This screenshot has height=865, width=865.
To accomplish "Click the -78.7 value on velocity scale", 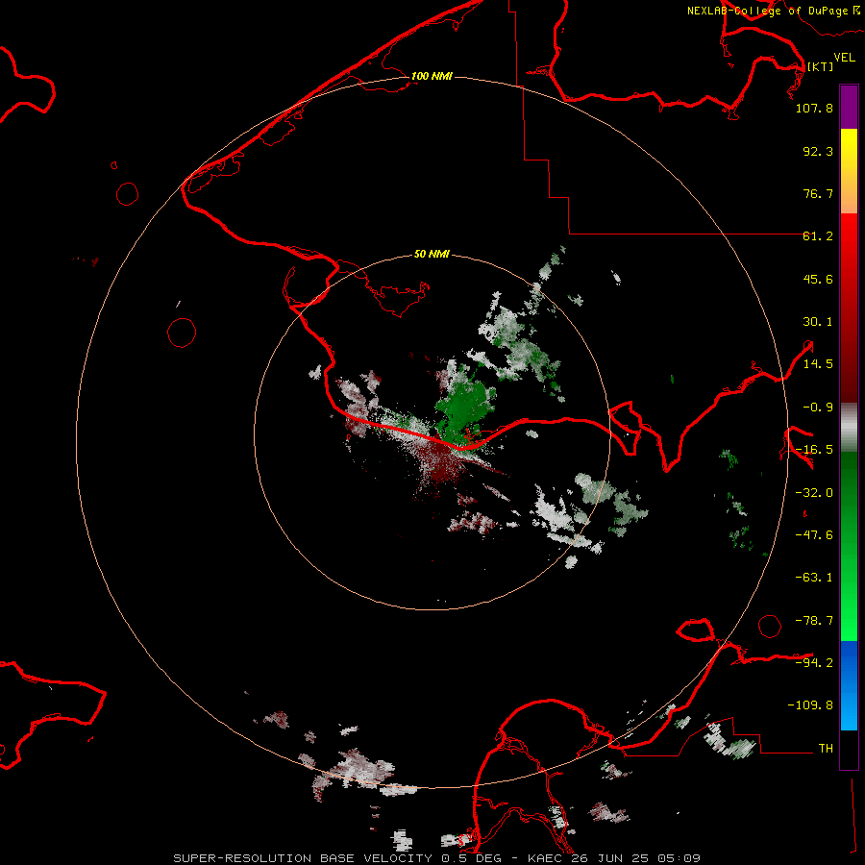I will coord(814,621).
